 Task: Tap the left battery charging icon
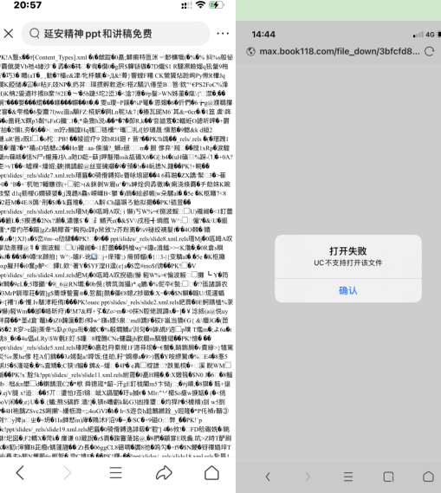[x=217, y=4]
